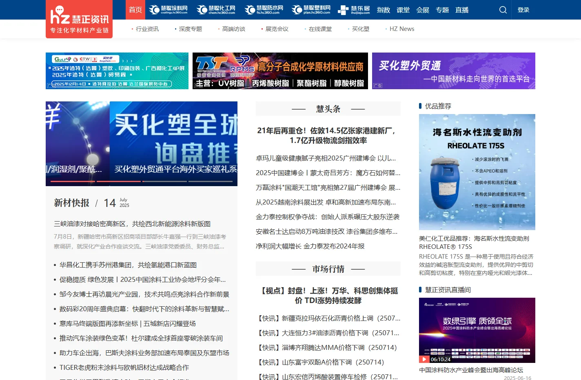This screenshot has height=380, width=581.
Task: Click the search magnifier icon
Action: click(503, 10)
